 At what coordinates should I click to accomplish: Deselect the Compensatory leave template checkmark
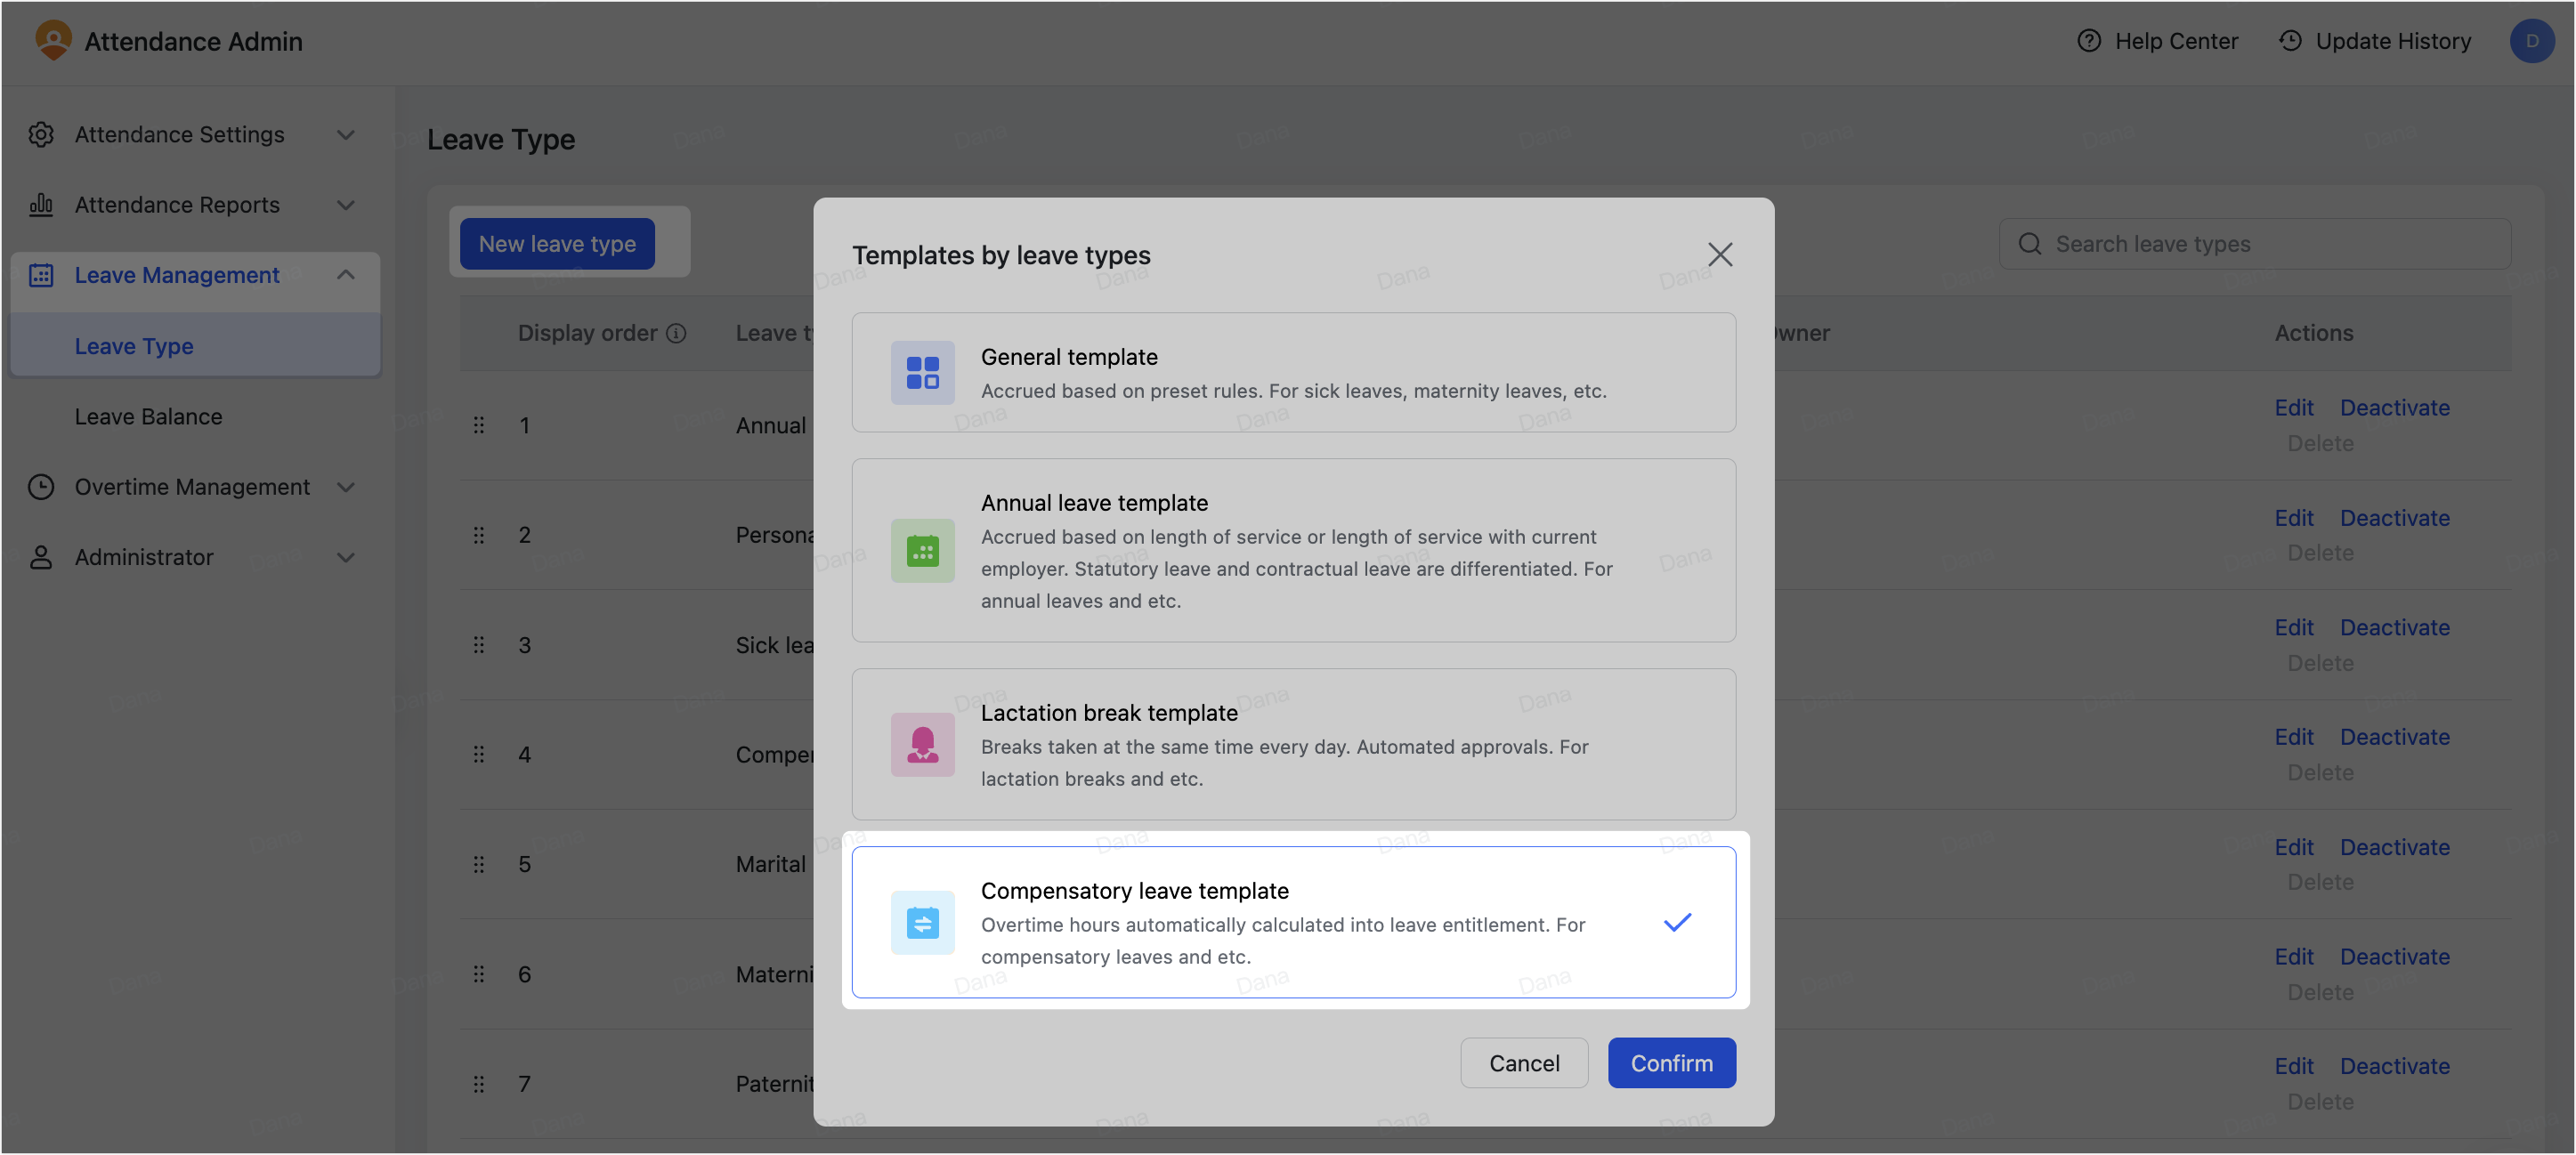(x=1678, y=922)
